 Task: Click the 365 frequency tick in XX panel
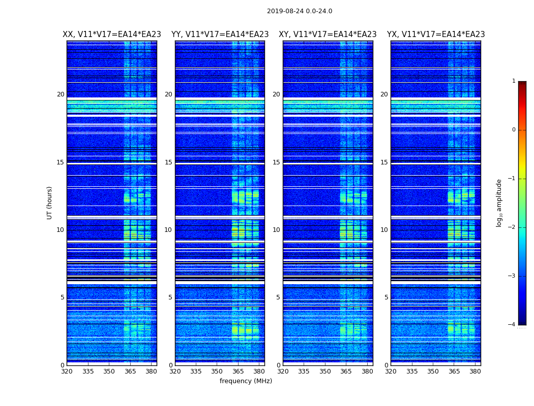click(130, 371)
